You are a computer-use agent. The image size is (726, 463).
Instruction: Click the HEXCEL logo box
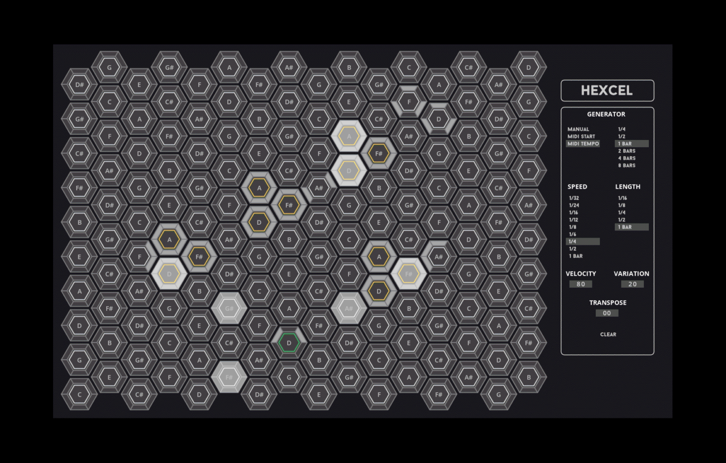click(x=607, y=90)
